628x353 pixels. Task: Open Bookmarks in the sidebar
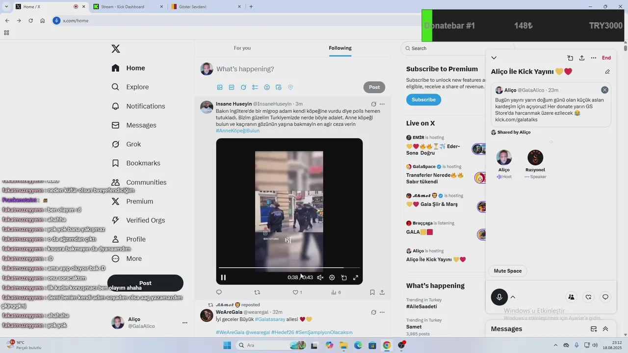pos(135,163)
